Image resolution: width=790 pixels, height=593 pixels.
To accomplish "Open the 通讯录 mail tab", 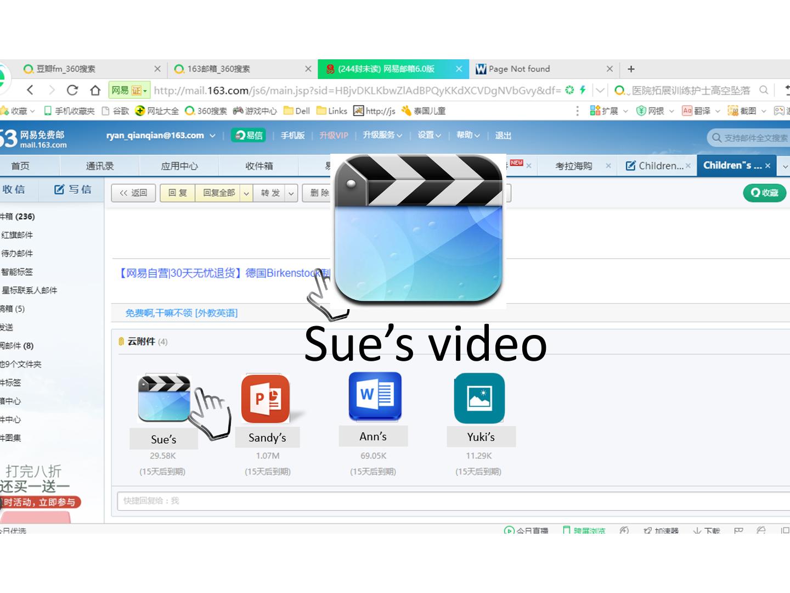I will click(x=99, y=166).
